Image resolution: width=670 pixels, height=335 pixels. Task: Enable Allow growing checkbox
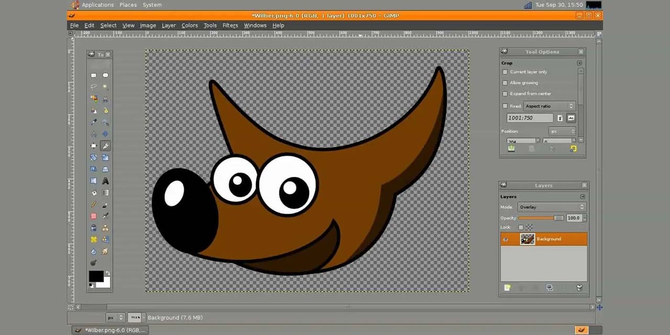tap(505, 83)
